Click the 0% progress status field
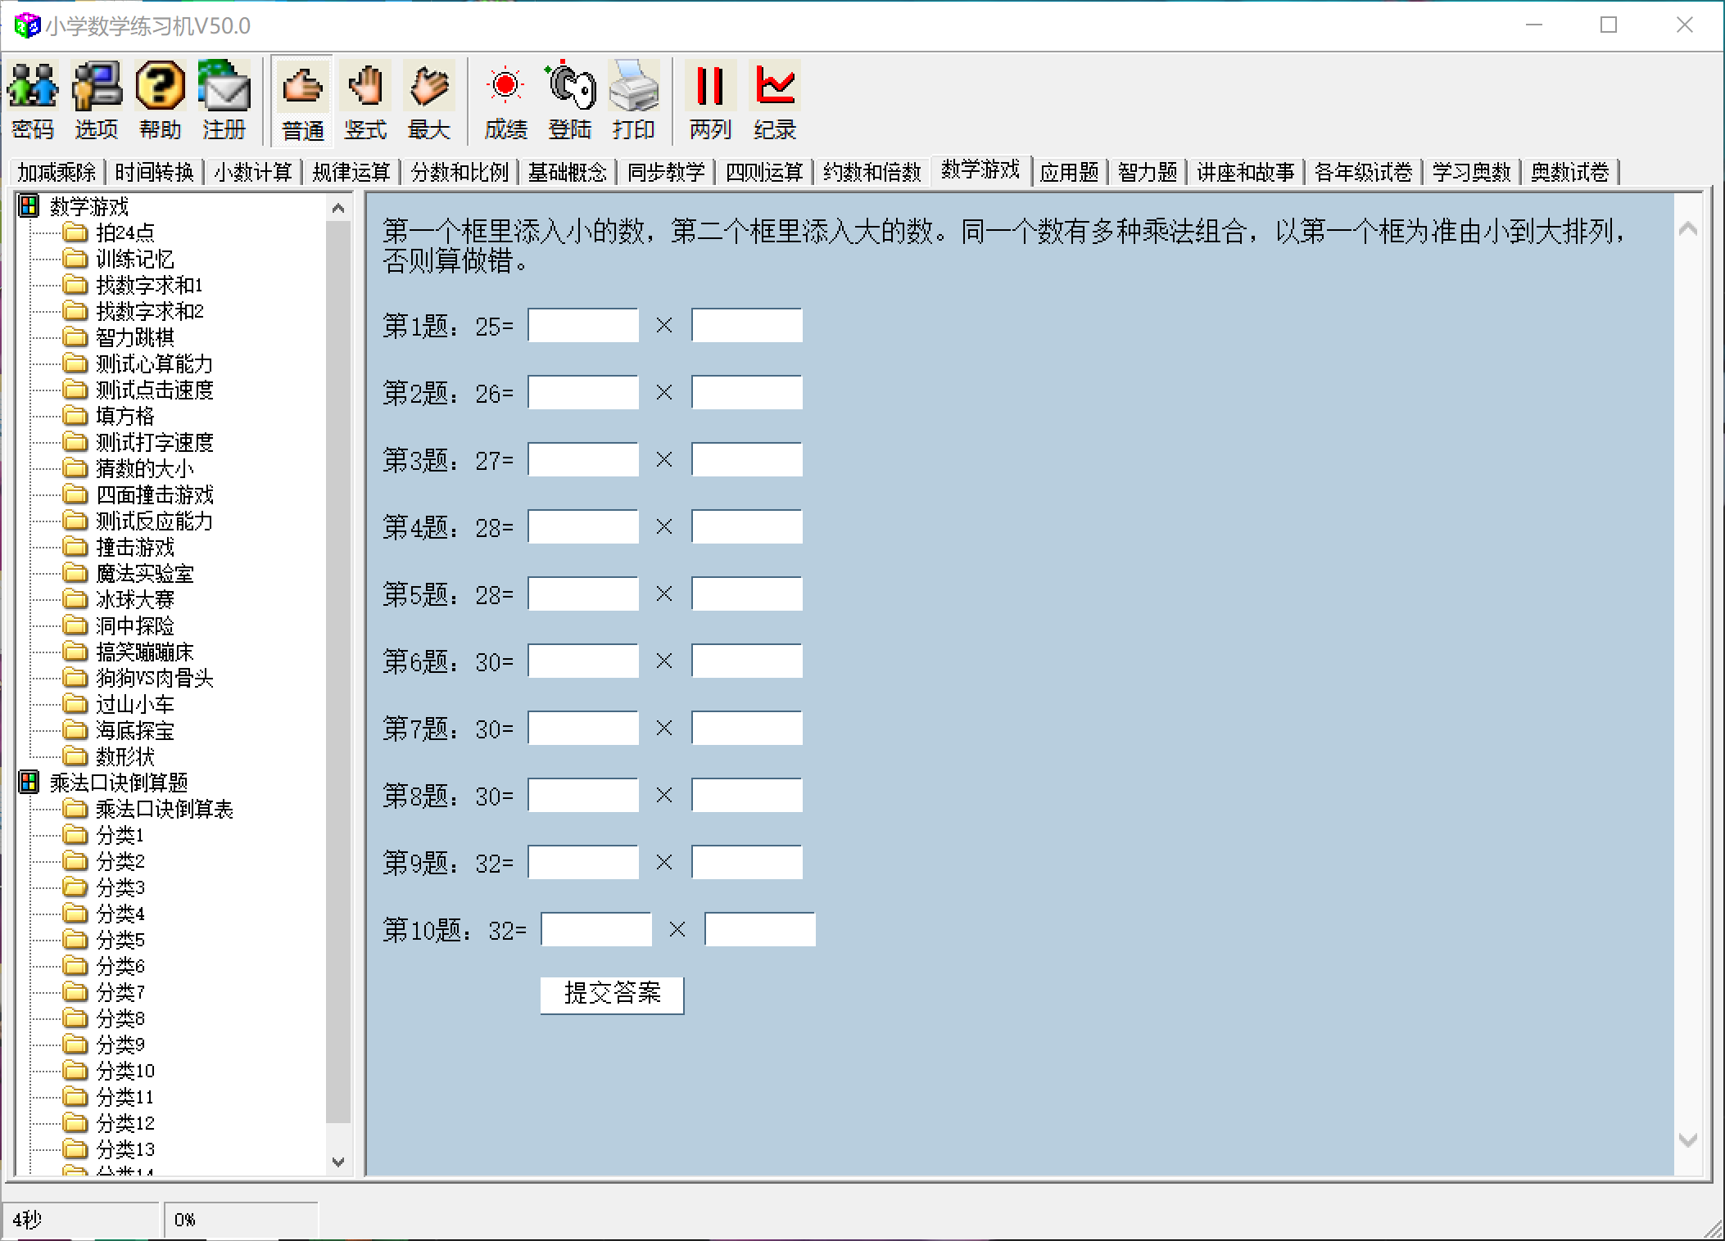 [x=241, y=1220]
